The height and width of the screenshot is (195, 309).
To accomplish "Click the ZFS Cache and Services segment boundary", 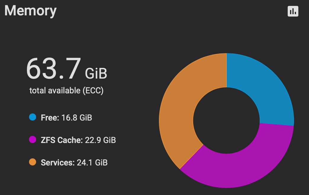I will click(x=191, y=157).
